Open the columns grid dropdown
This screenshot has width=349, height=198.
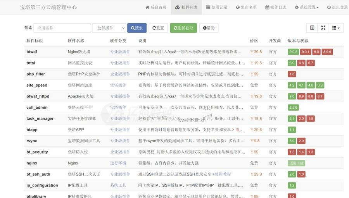pos(336,28)
